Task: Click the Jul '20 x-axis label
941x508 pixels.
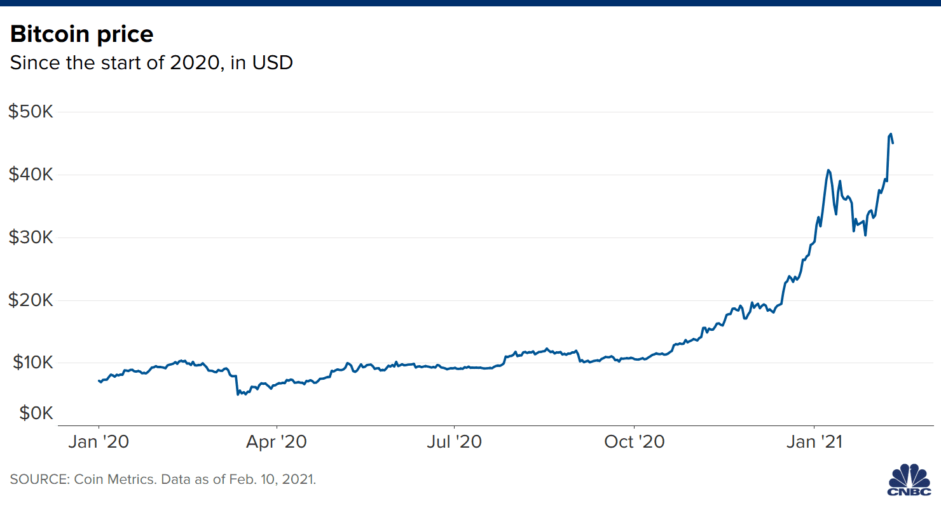Action: tap(455, 442)
